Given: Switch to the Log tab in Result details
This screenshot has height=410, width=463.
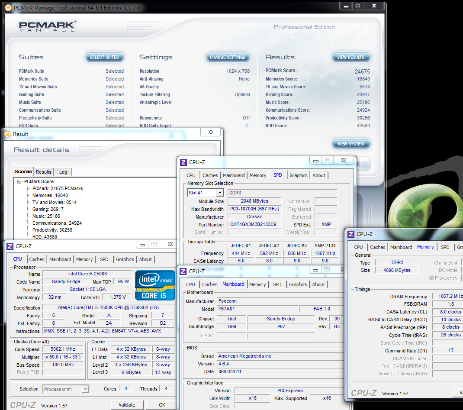Looking at the screenshot, I should point(63,172).
